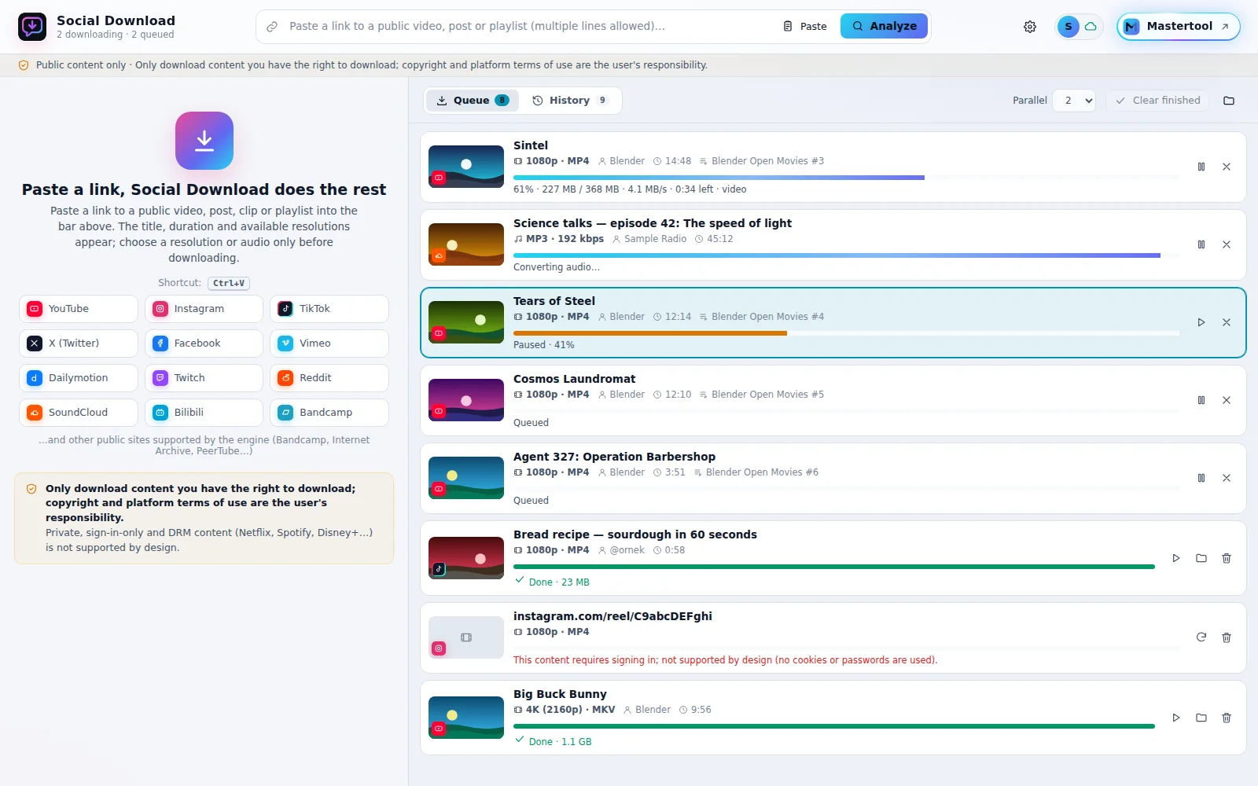This screenshot has width=1258, height=786.
Task: Select the YouTube platform chip
Action: [x=79, y=309]
